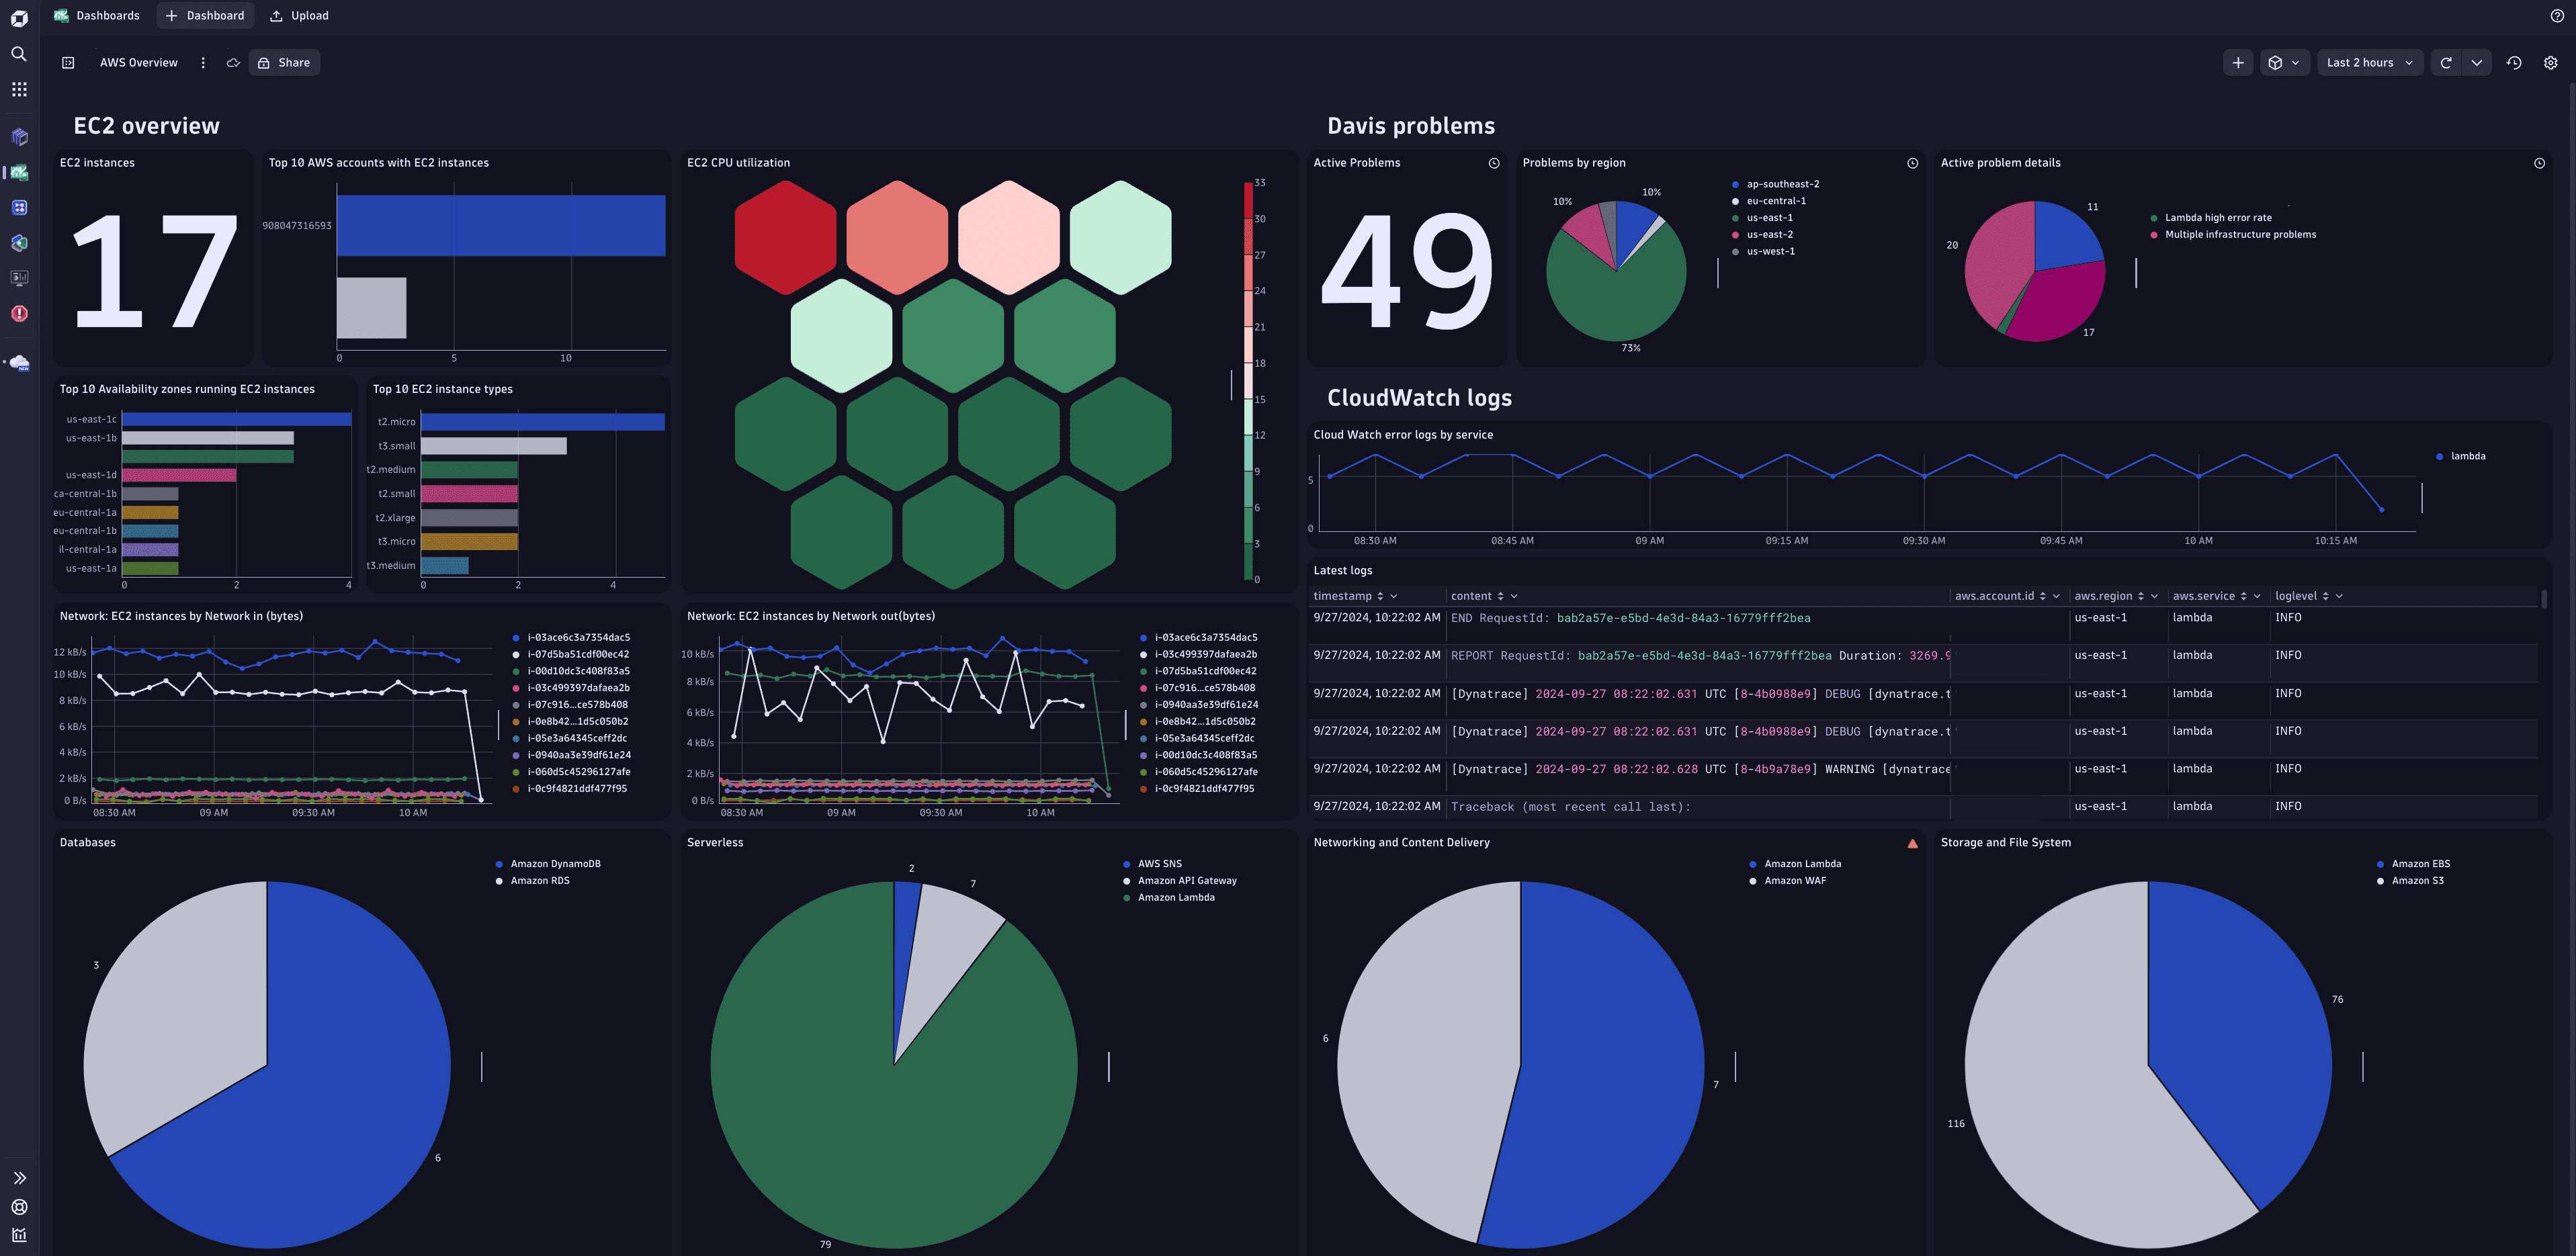Screen dimensions: 2576x1256
Task: Open dashboard settings gear icon
Action: coord(2550,63)
